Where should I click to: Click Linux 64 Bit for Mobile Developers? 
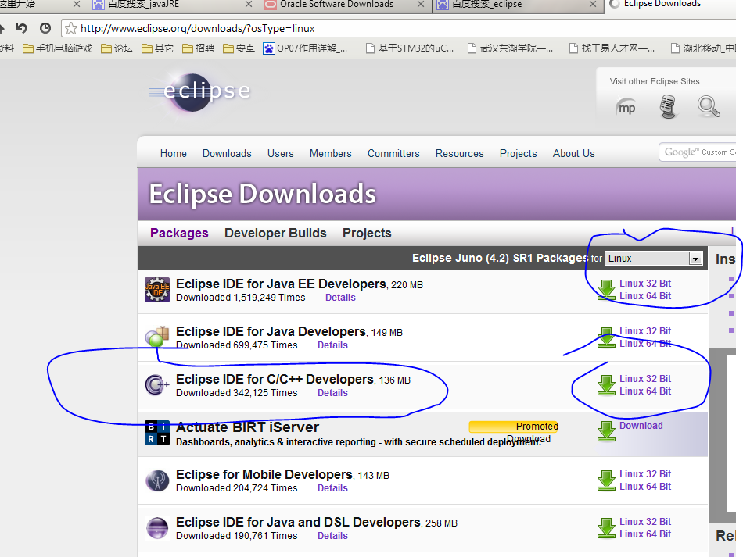[645, 487]
